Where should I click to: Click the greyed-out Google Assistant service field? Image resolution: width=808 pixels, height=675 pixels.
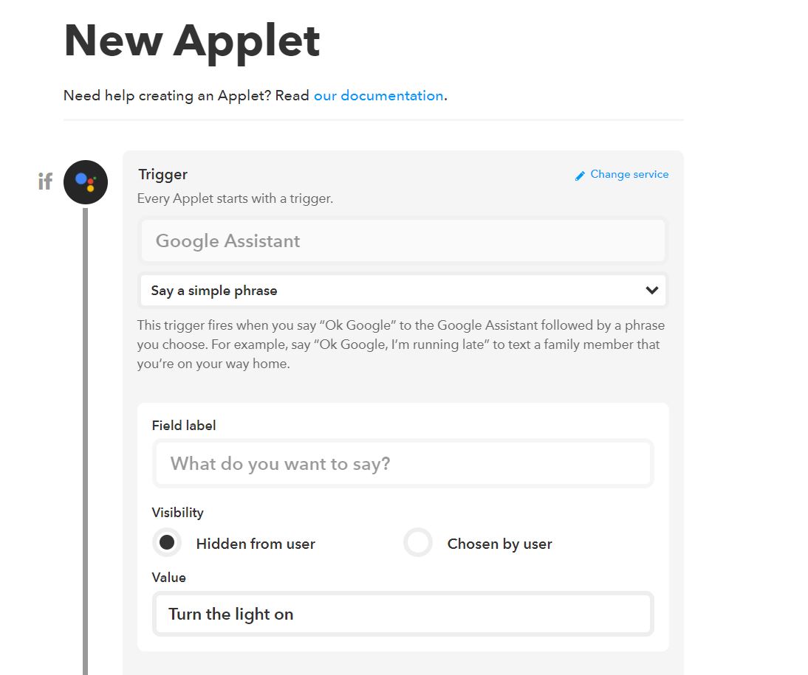point(403,241)
